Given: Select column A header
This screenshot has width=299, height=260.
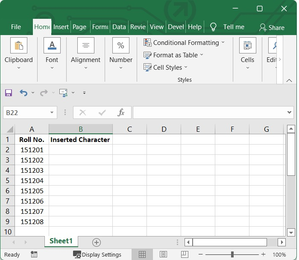Looking at the screenshot, I should coord(32,129).
